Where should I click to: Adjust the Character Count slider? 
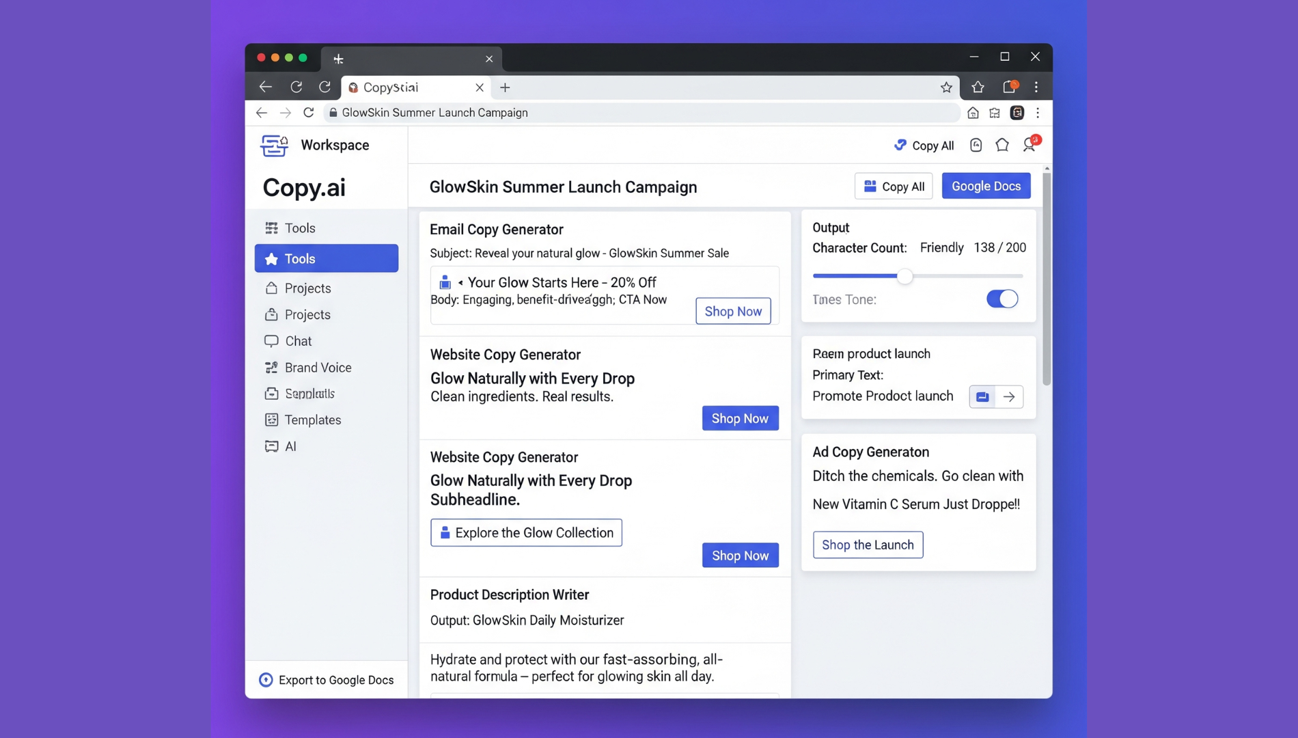click(905, 276)
